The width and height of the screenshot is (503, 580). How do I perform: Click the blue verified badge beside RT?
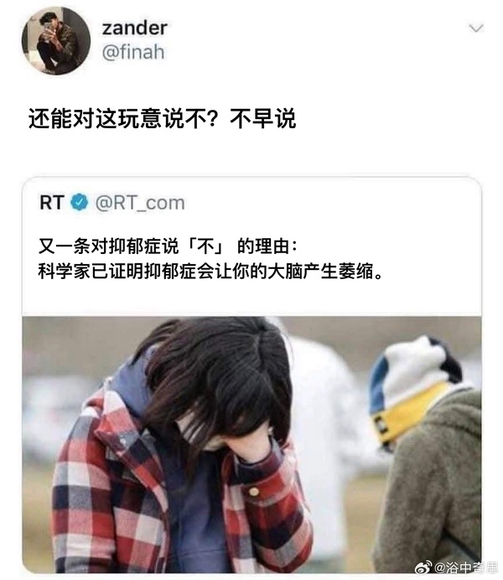(80, 202)
